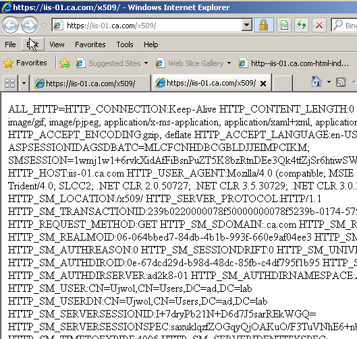
Task: Open the View menu
Action: (57, 44)
